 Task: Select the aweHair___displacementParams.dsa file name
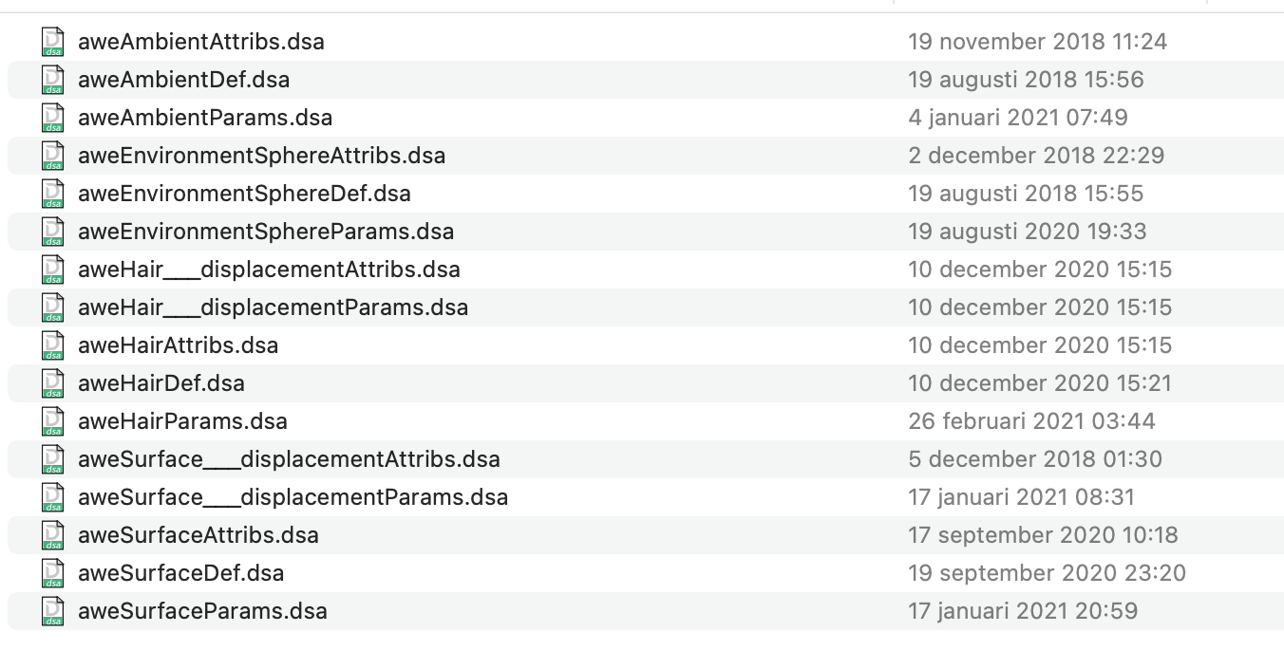click(x=273, y=307)
